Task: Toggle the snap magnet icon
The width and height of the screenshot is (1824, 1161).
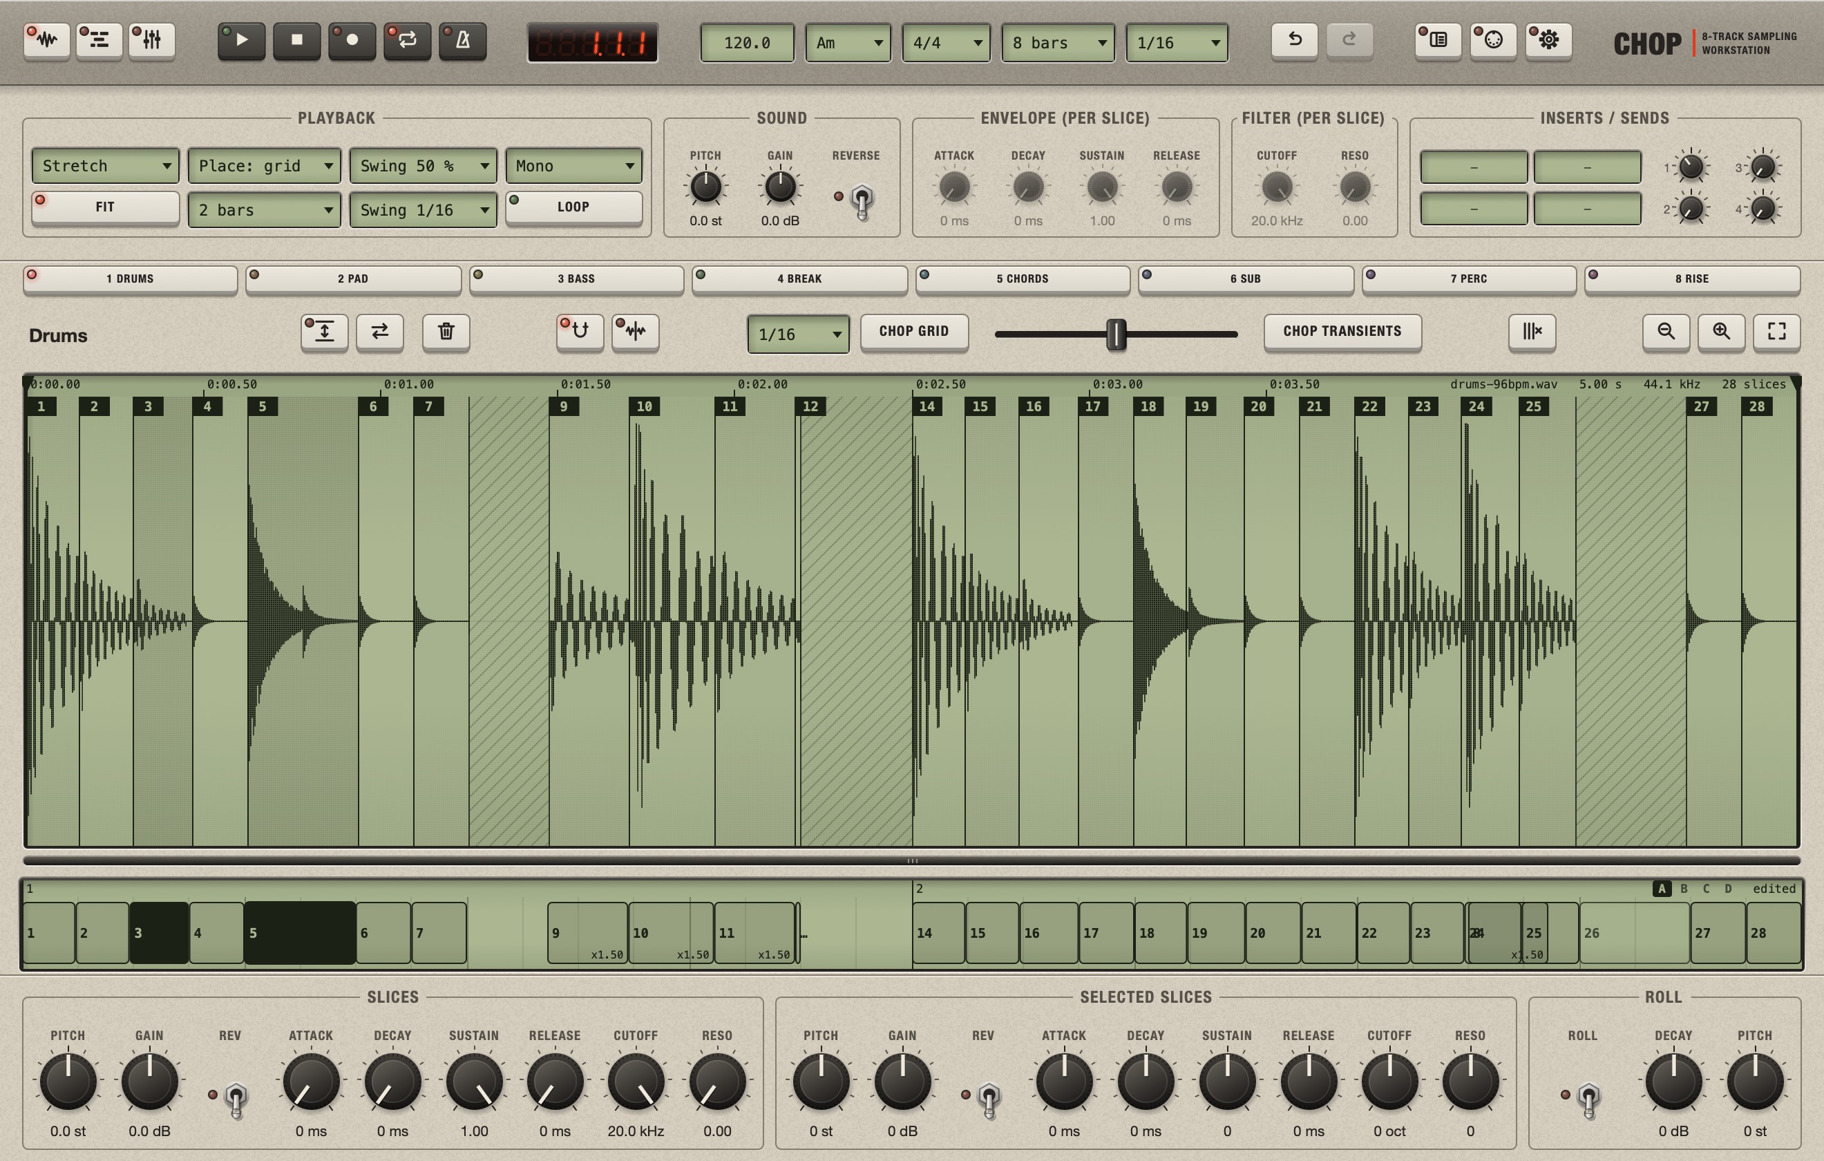Action: 580,332
